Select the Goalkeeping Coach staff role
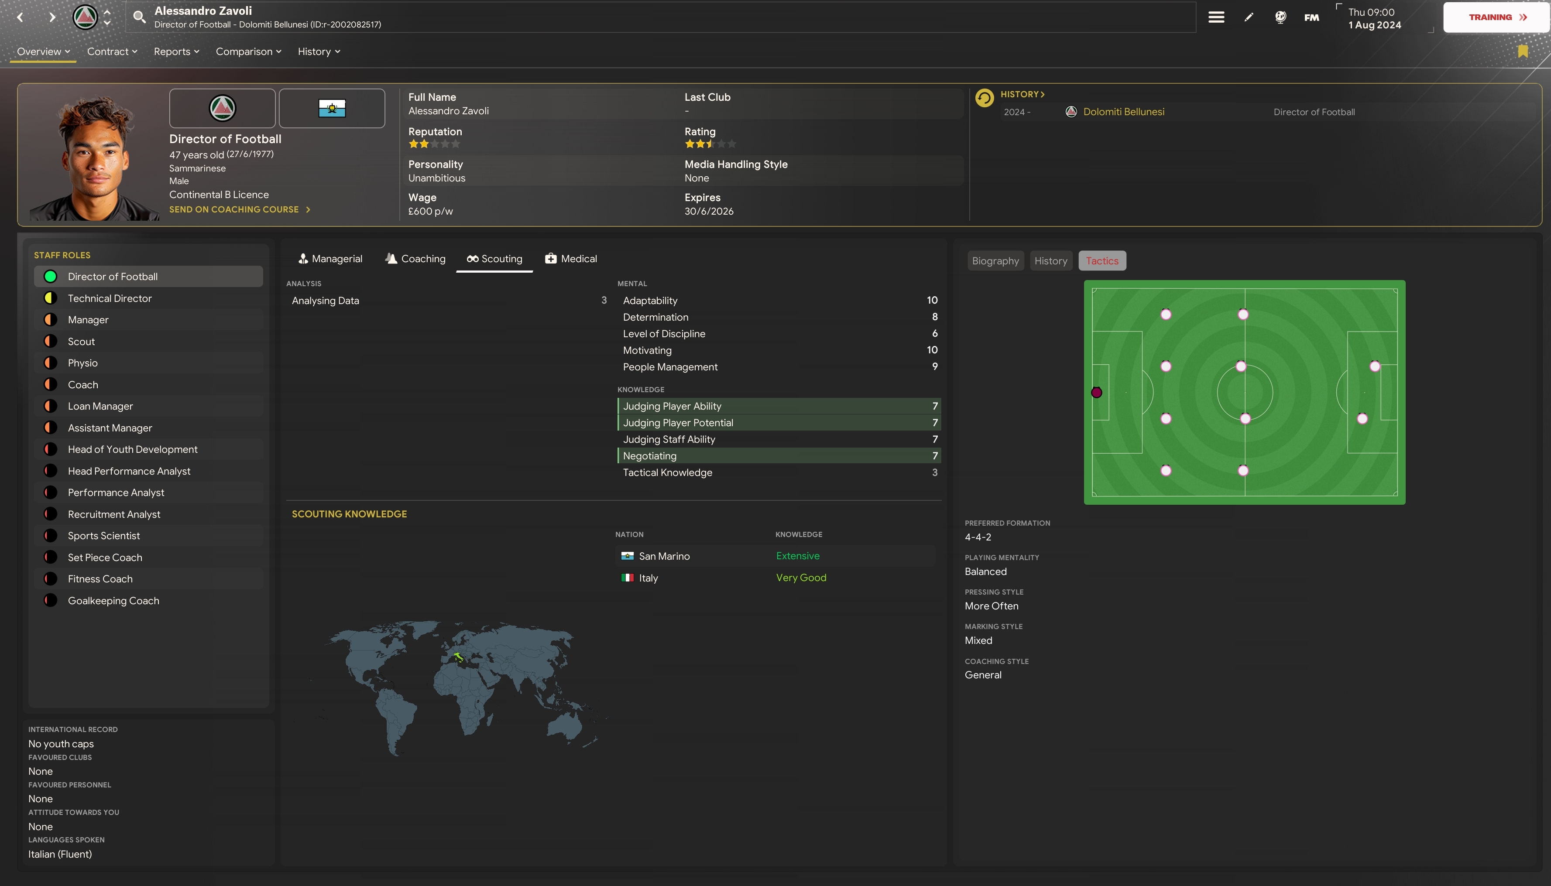The width and height of the screenshot is (1551, 886). (x=113, y=601)
